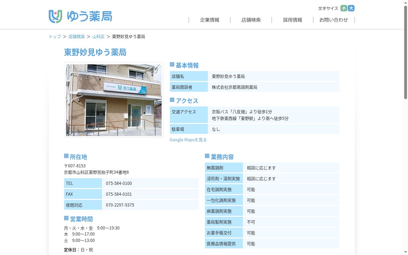Select the postal code 〒607-8153

(x=75, y=166)
